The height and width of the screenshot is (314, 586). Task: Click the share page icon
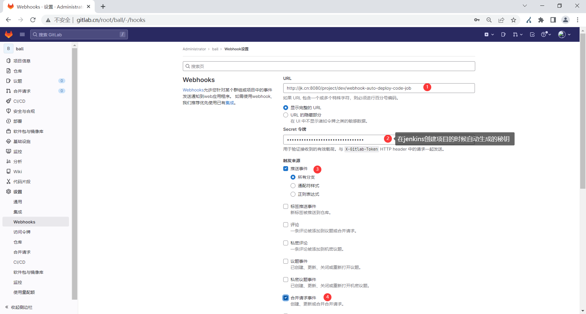[x=501, y=20]
